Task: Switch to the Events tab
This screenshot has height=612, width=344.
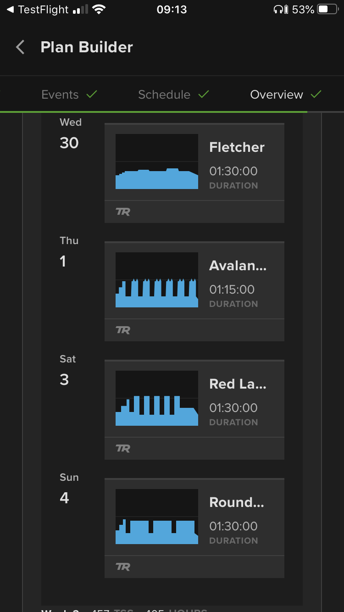Action: click(x=60, y=95)
